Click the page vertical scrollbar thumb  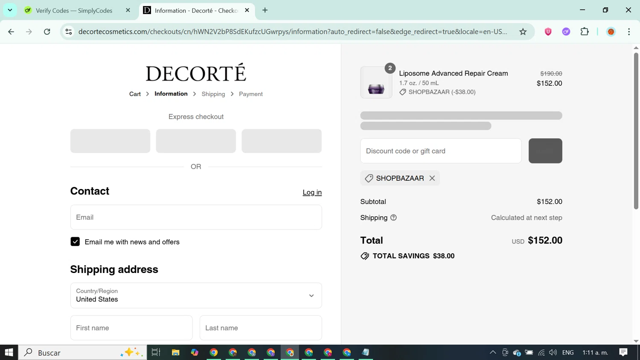pyautogui.click(x=636, y=131)
